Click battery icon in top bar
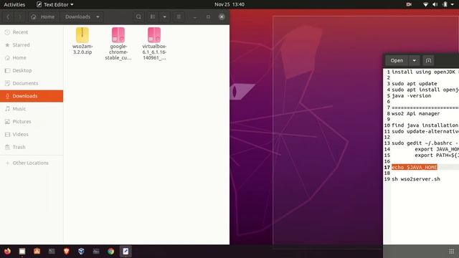Image resolution: width=459 pixels, height=258 pixels. (x=445, y=4)
